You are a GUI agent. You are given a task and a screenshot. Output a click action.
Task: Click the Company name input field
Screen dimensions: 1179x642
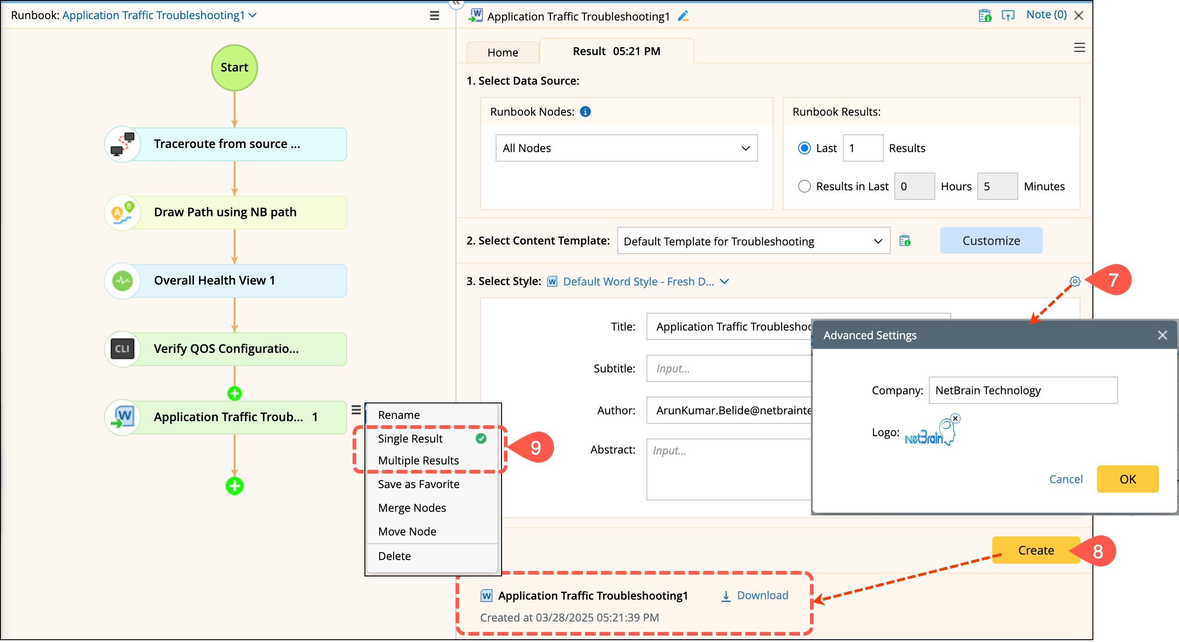click(1022, 390)
